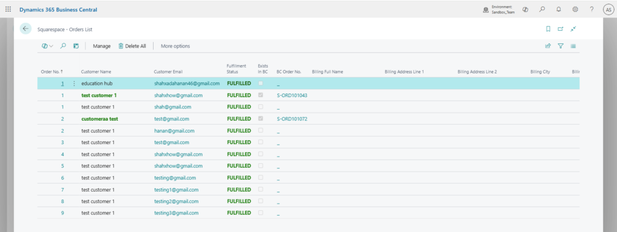Open the top bar search magnifier
The image size is (617, 232).
(542, 10)
